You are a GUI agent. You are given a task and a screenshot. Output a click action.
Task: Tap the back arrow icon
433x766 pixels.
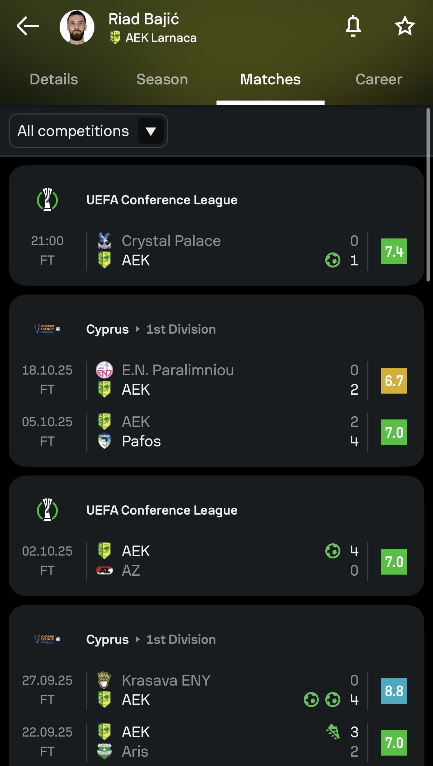pyautogui.click(x=28, y=26)
